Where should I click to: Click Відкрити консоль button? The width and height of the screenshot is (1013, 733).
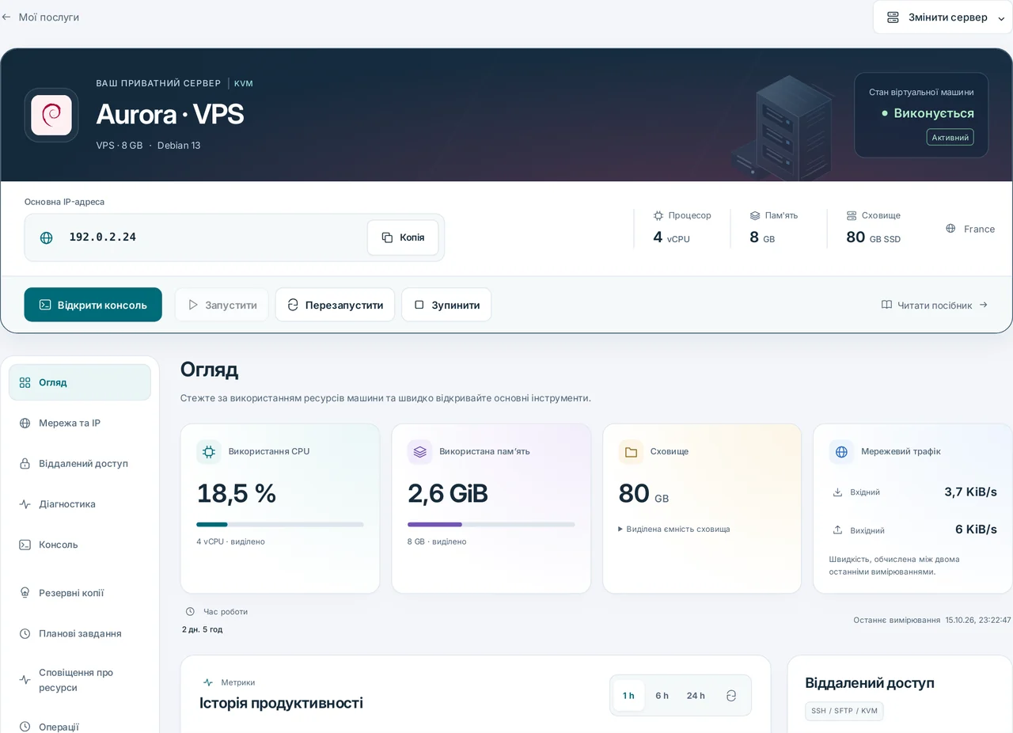coord(93,305)
